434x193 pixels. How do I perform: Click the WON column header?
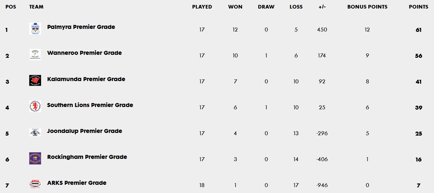tap(235, 7)
